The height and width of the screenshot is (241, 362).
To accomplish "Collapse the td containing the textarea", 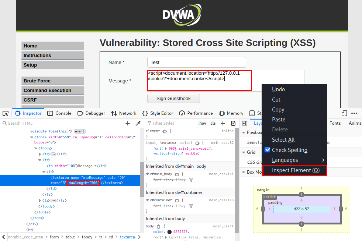I will (44, 172).
